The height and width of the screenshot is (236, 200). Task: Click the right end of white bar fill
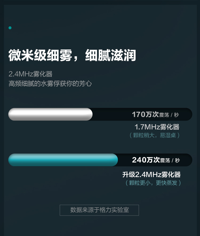(x=90, y=114)
